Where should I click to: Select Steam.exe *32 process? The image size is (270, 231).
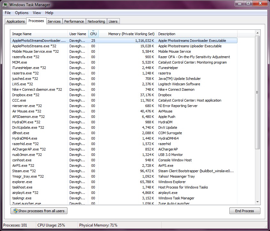[x=124, y=171]
